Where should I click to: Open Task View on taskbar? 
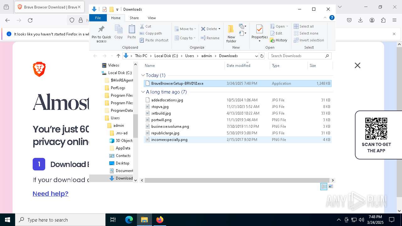(x=113, y=220)
